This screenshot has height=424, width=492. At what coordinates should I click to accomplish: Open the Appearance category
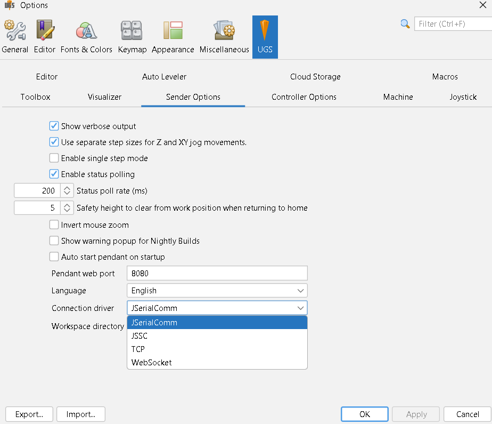[x=173, y=37]
